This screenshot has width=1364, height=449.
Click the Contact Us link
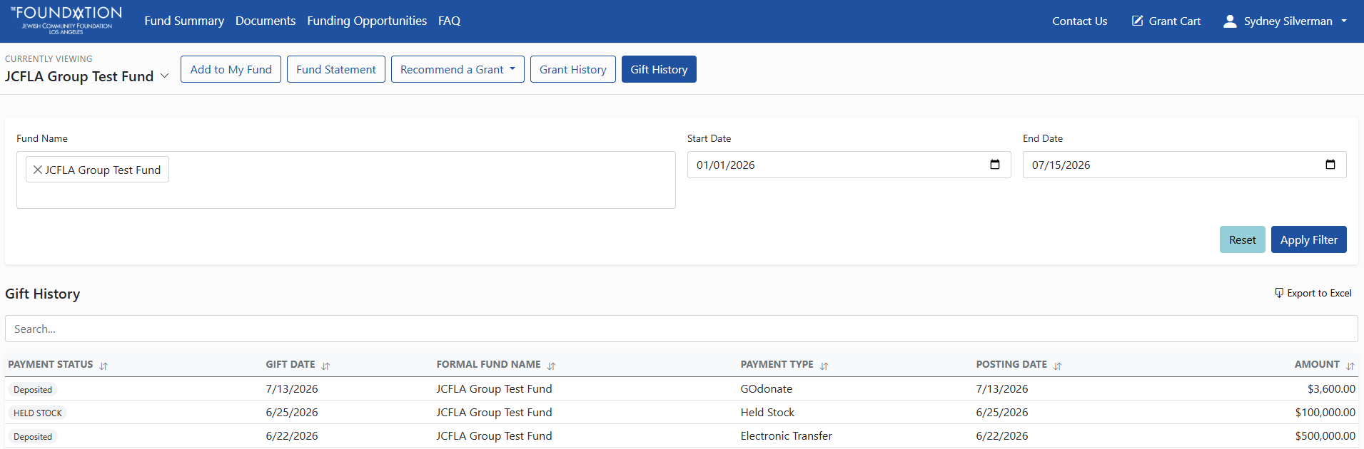pyautogui.click(x=1079, y=21)
